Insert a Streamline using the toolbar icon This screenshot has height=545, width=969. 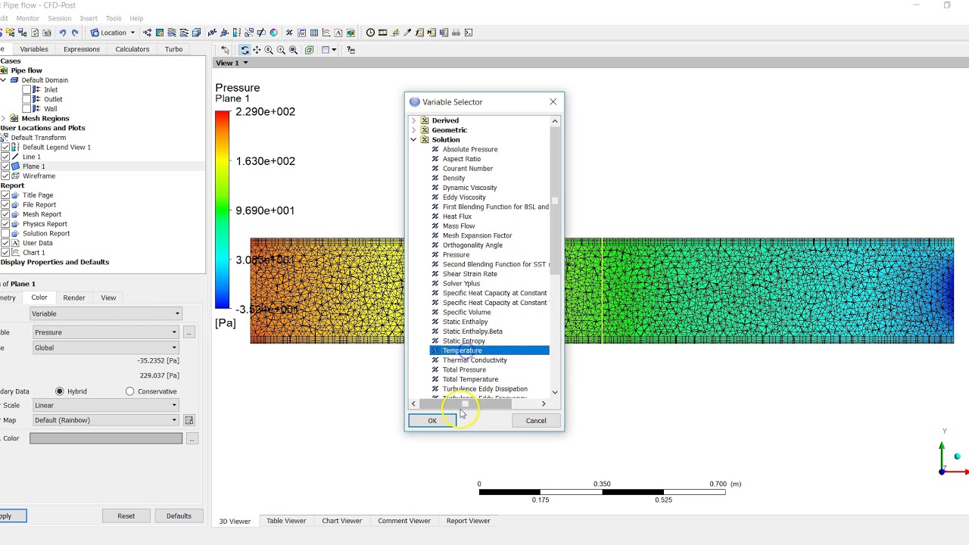172,33
